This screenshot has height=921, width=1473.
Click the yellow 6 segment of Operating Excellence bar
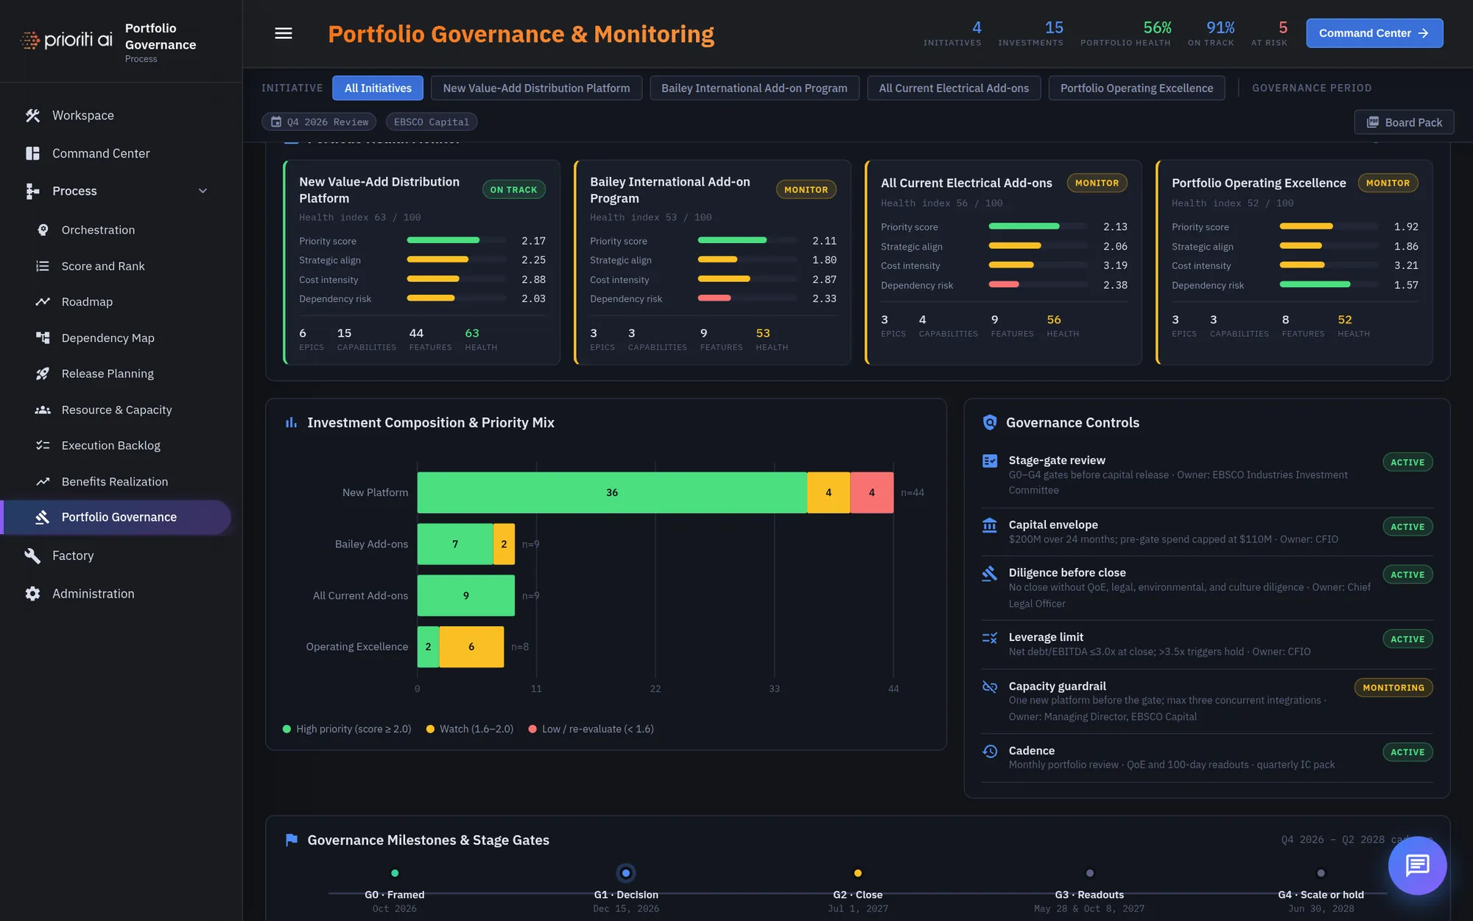(x=471, y=647)
